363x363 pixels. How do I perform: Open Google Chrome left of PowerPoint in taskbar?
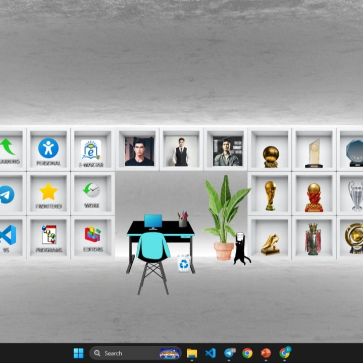pos(247,353)
